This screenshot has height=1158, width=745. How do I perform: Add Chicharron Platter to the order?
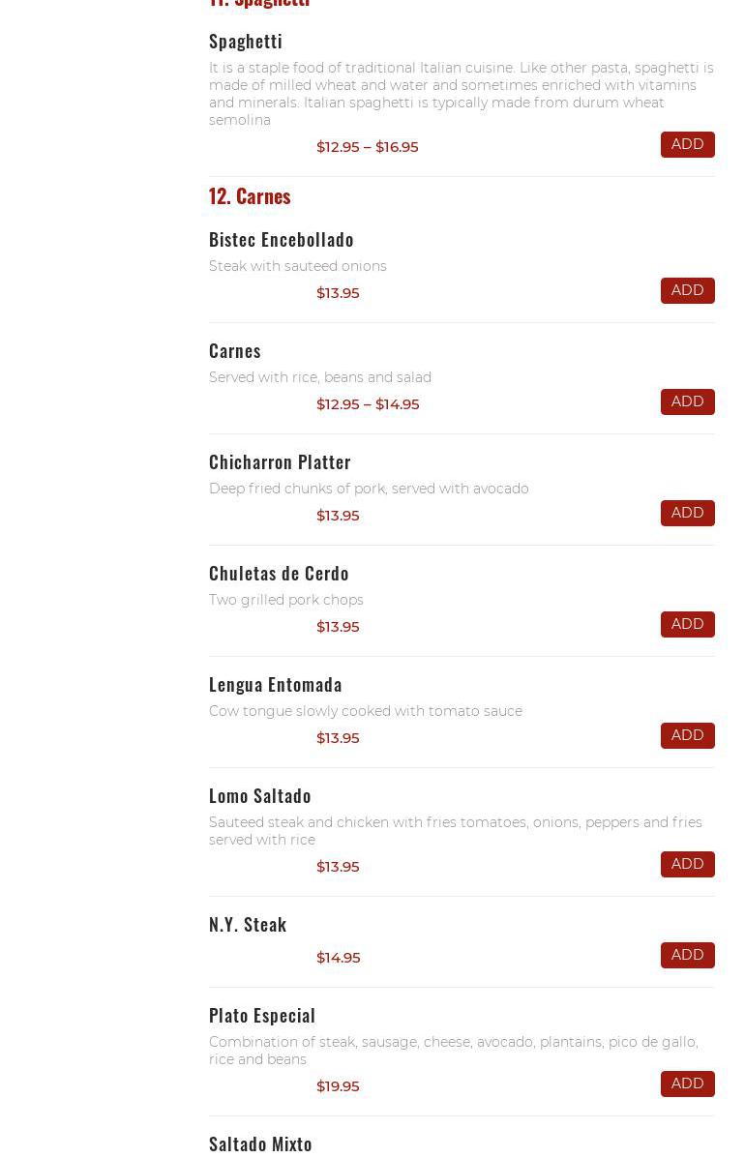click(x=687, y=513)
